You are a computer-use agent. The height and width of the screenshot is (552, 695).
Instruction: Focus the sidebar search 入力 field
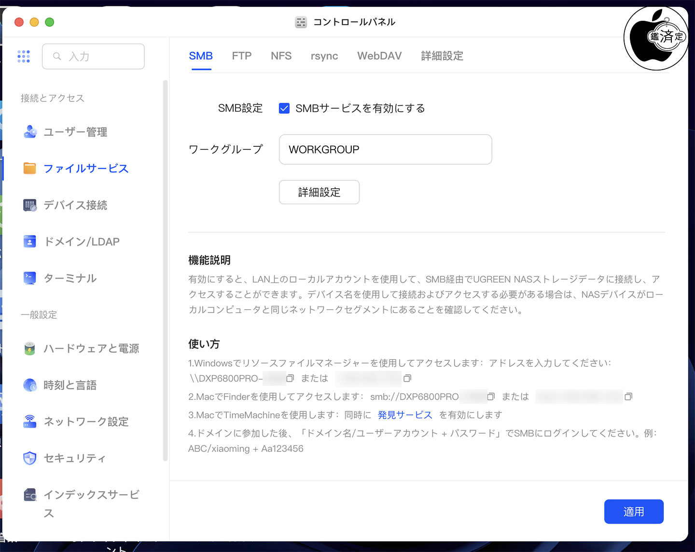(93, 57)
